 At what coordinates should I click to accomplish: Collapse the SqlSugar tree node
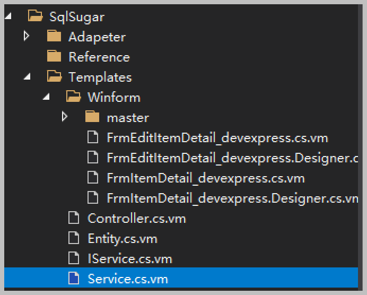point(7,17)
